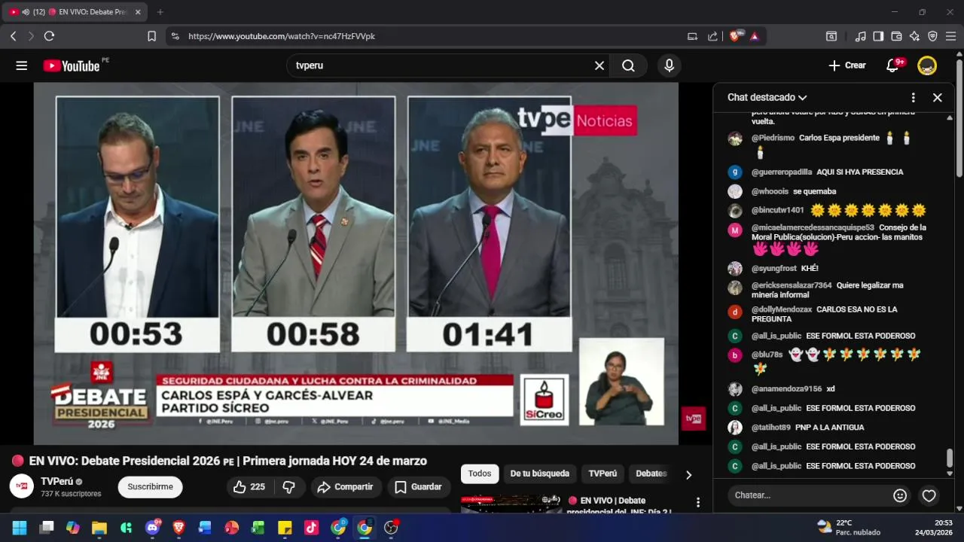
Task: Open the media control music icon
Action: 860,36
